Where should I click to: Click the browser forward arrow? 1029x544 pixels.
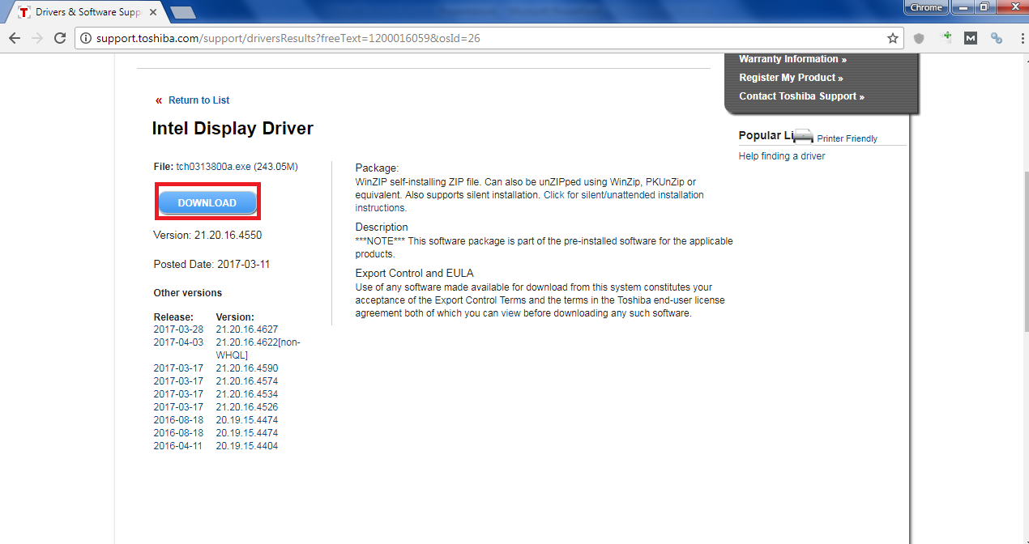pyautogui.click(x=37, y=38)
